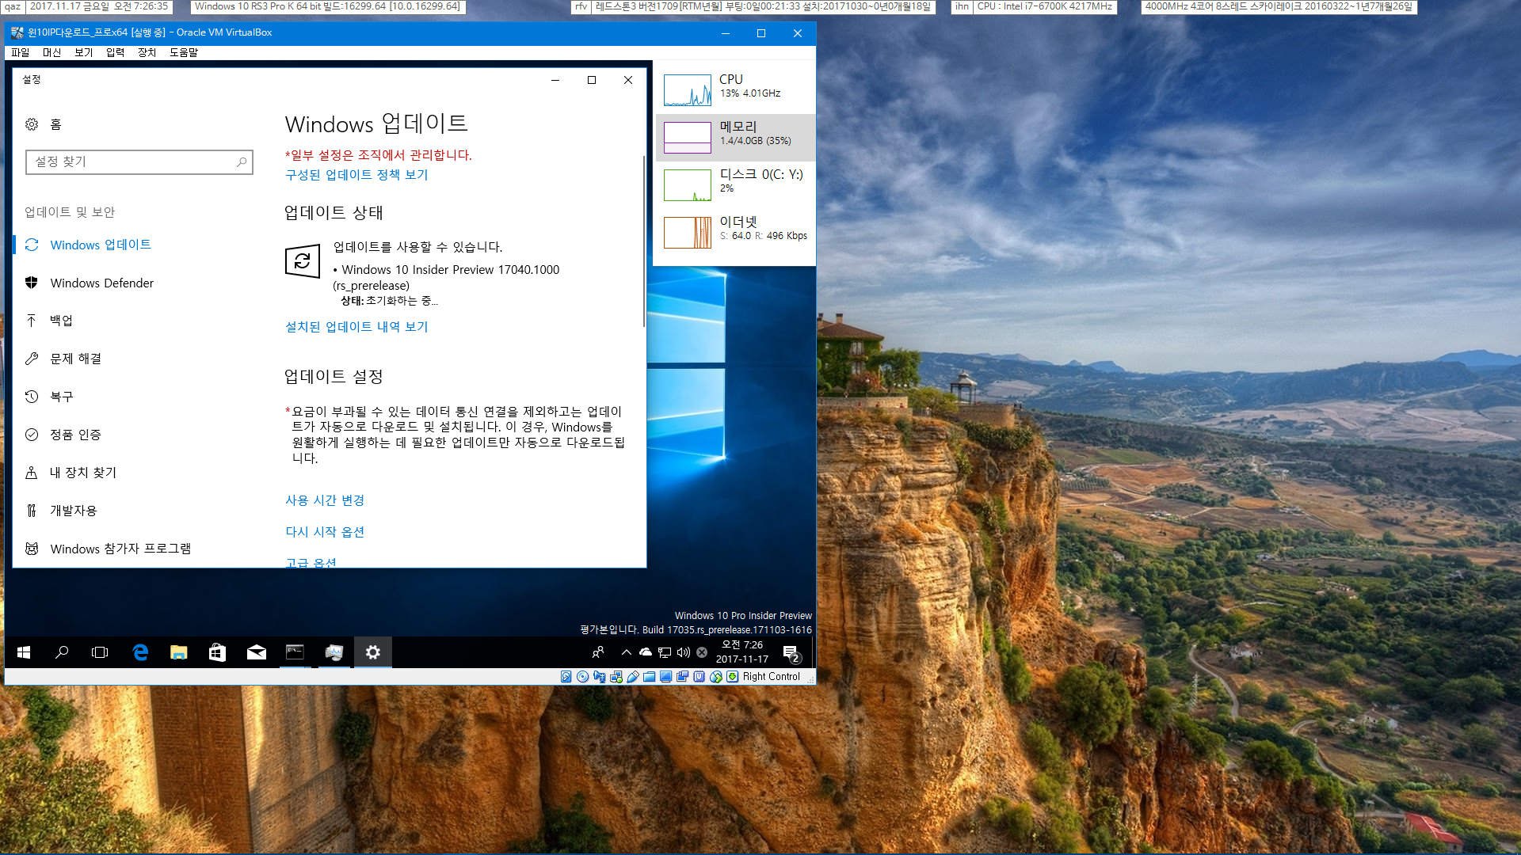Click the 설정 찾기 search field
1521x855 pixels.
click(139, 161)
